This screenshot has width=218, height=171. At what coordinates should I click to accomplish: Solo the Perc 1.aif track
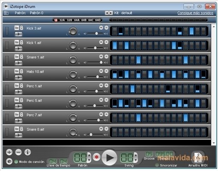point(106,85)
